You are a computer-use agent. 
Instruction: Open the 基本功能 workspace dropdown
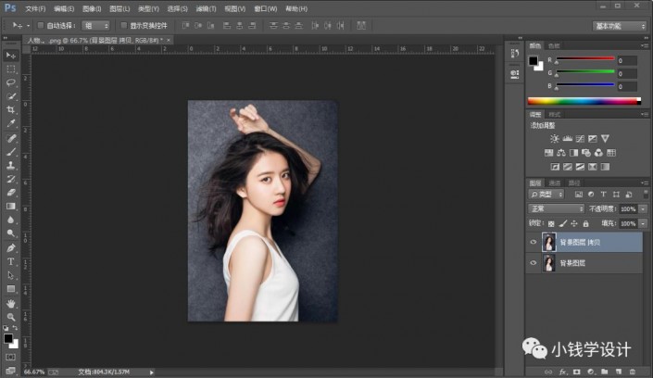pyautogui.click(x=620, y=26)
